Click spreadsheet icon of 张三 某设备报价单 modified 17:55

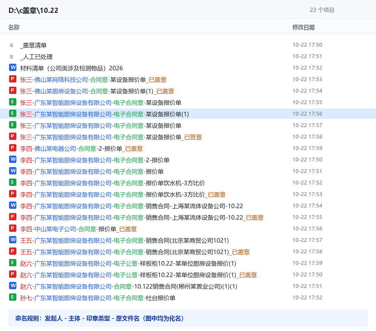[13, 102]
